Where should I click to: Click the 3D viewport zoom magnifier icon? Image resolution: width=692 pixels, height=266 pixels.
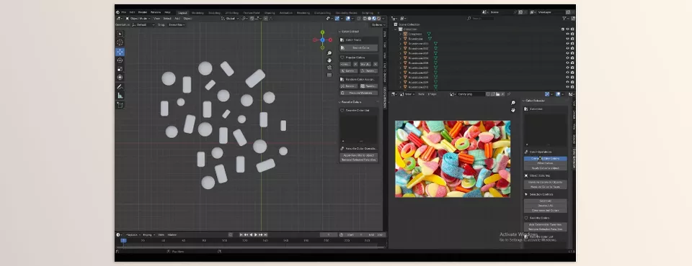329,53
